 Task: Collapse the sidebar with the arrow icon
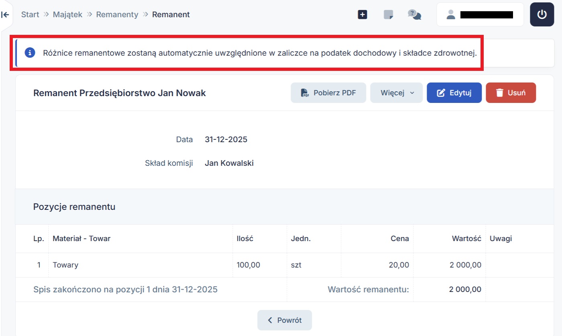coord(5,15)
